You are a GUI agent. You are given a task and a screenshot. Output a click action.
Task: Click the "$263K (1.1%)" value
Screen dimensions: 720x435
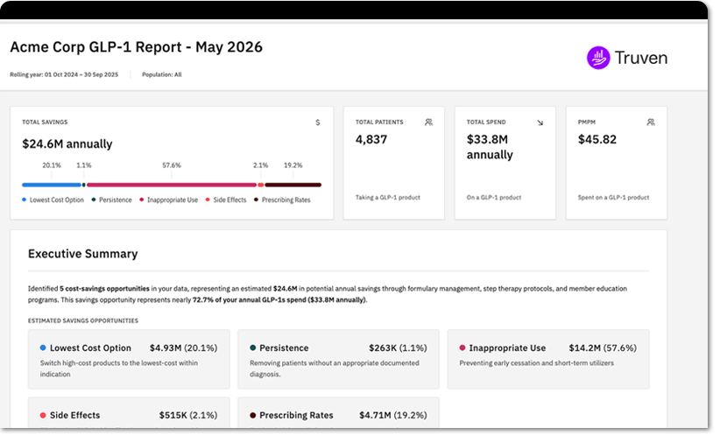(399, 347)
